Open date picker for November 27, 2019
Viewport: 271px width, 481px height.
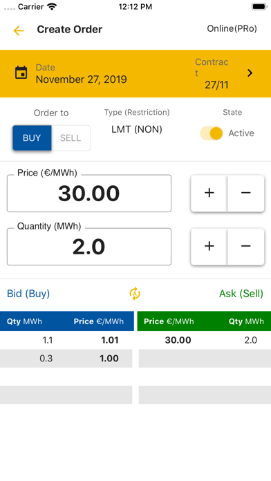[x=81, y=79]
